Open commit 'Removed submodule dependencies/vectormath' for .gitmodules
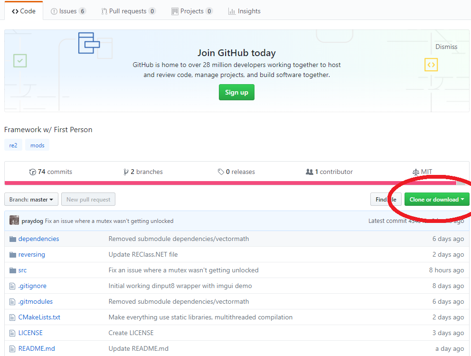 [x=179, y=301]
